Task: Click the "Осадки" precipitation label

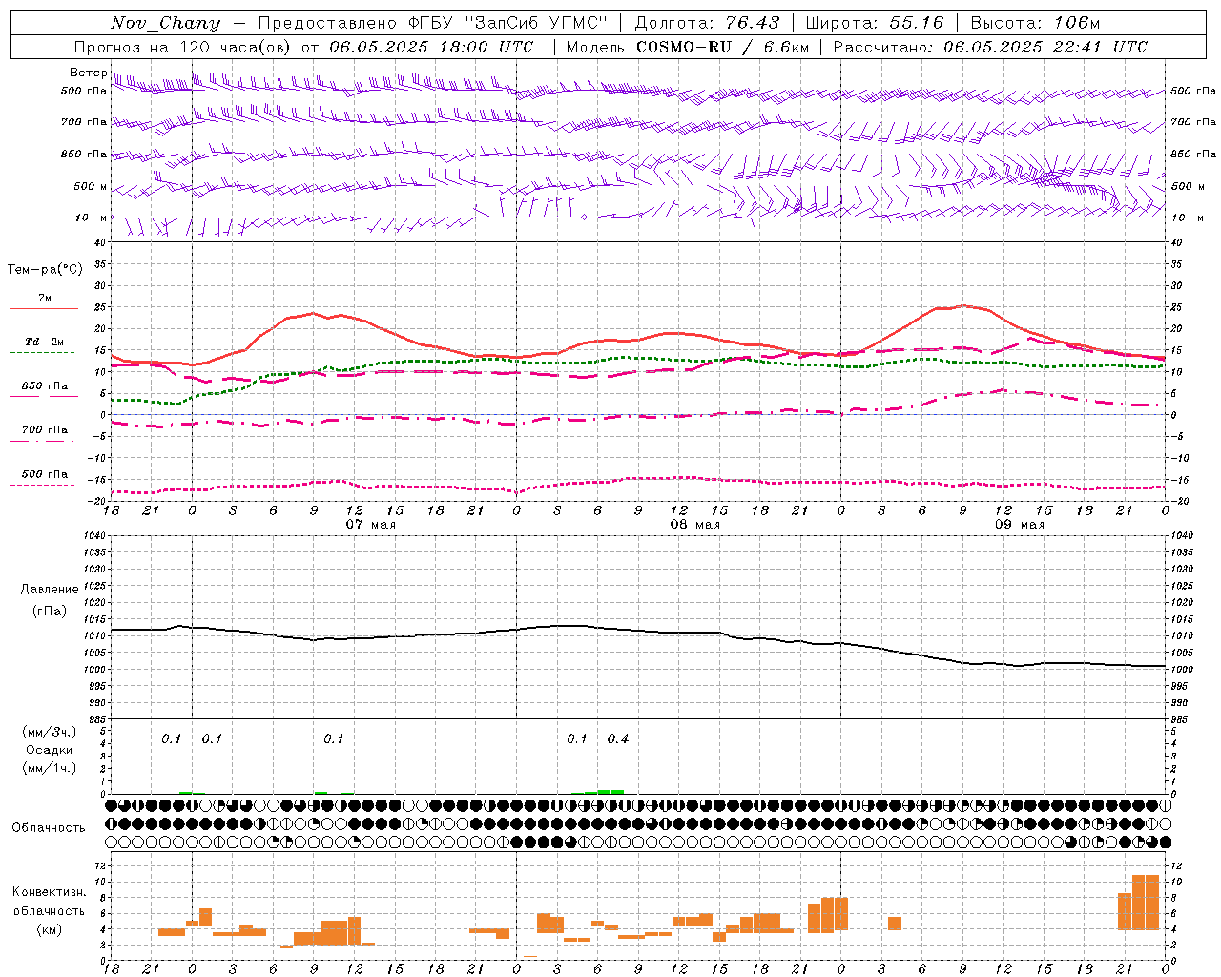Action: pyautogui.click(x=50, y=750)
